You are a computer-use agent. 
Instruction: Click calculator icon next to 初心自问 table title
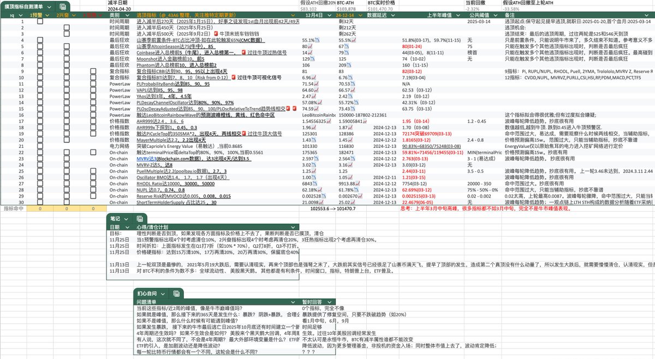click(176, 294)
